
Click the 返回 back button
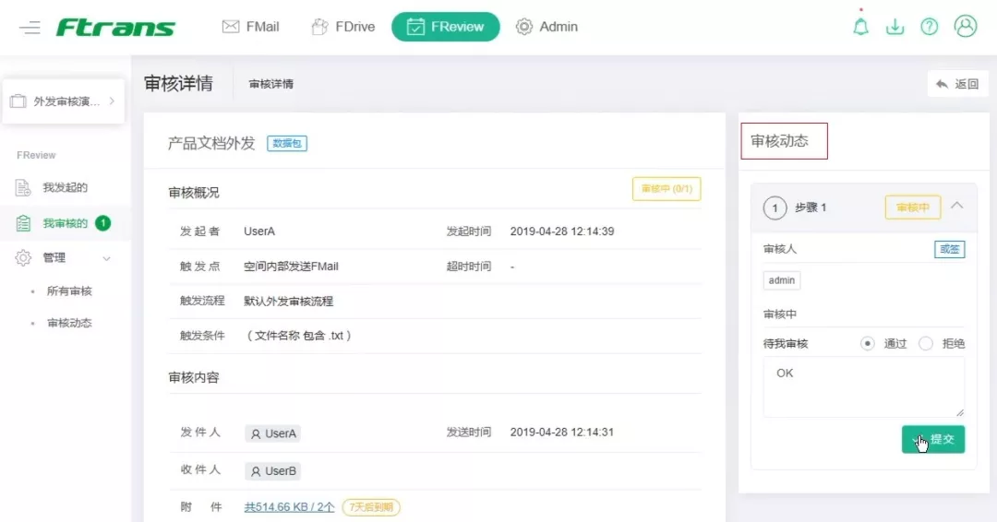[957, 84]
